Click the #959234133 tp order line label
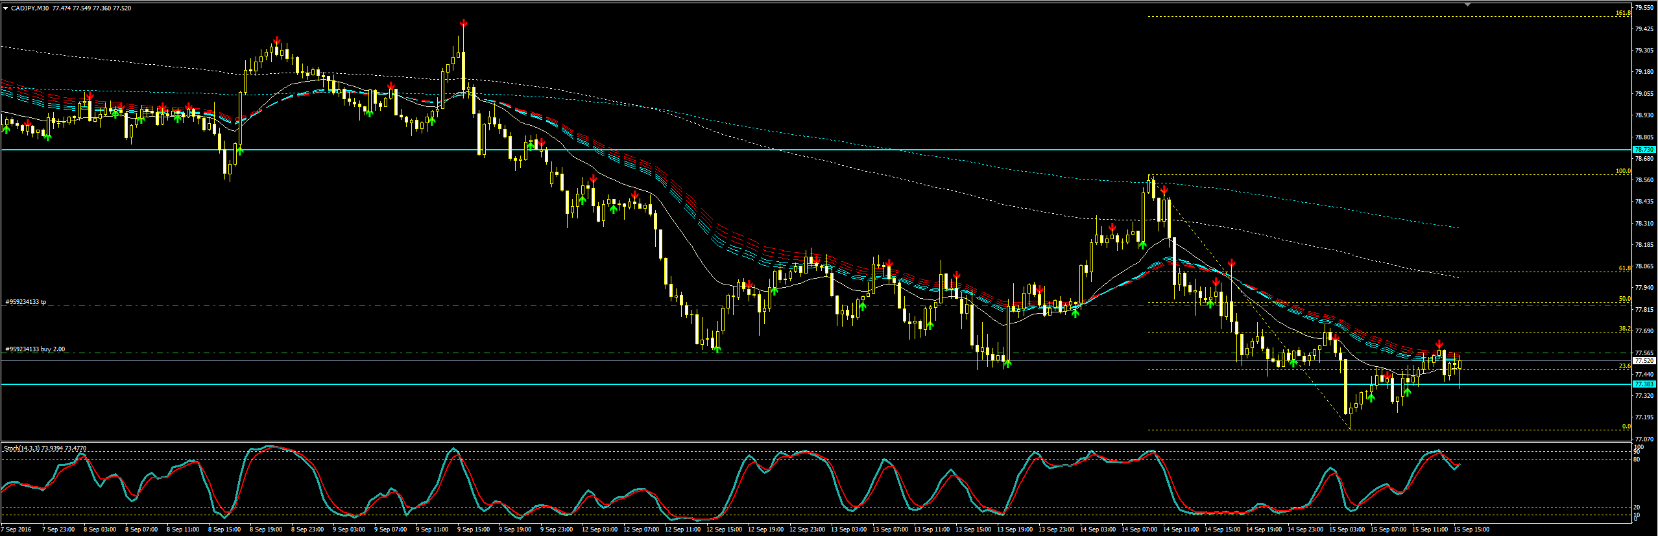The width and height of the screenshot is (1658, 536). [26, 302]
